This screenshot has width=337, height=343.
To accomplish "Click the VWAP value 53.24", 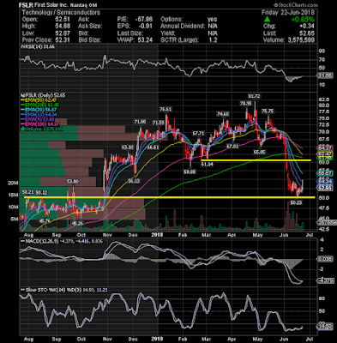I will 145,40.
